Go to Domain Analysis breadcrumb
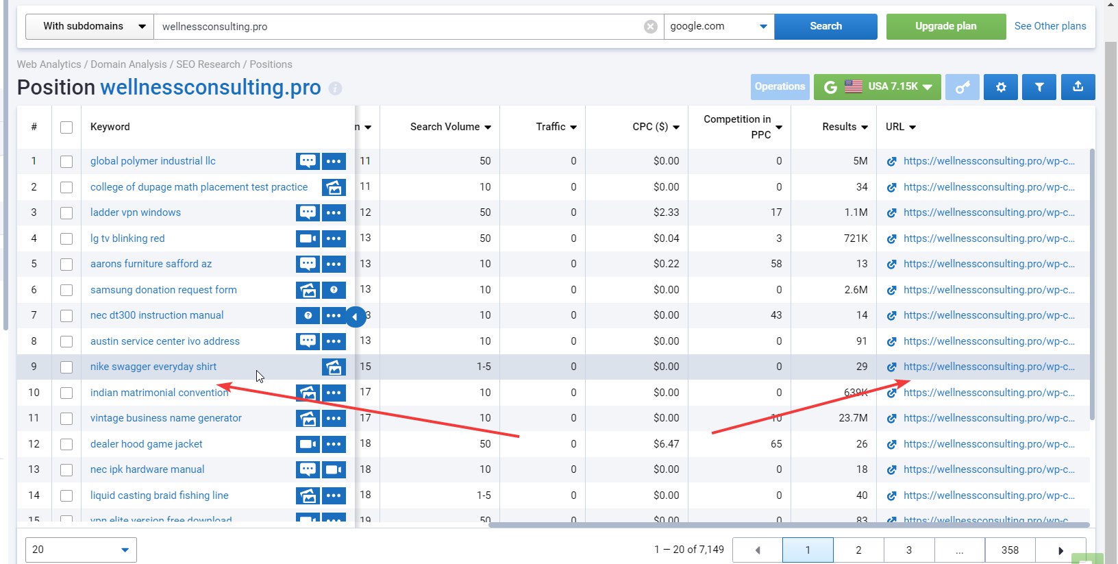Viewport: 1118px width, 564px height. pos(129,64)
